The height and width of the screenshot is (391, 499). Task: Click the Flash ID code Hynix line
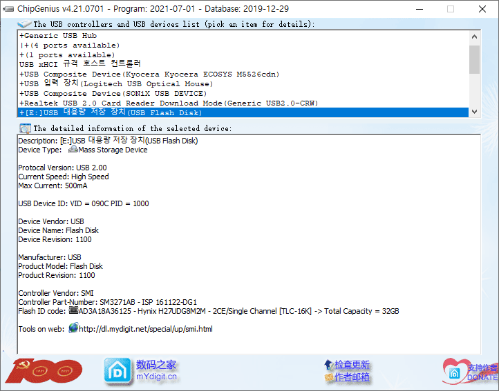pos(209,311)
